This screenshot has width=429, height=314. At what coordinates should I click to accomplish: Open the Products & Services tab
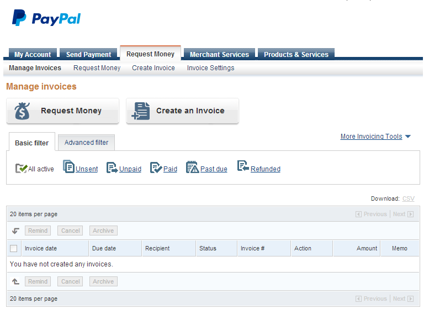296,54
